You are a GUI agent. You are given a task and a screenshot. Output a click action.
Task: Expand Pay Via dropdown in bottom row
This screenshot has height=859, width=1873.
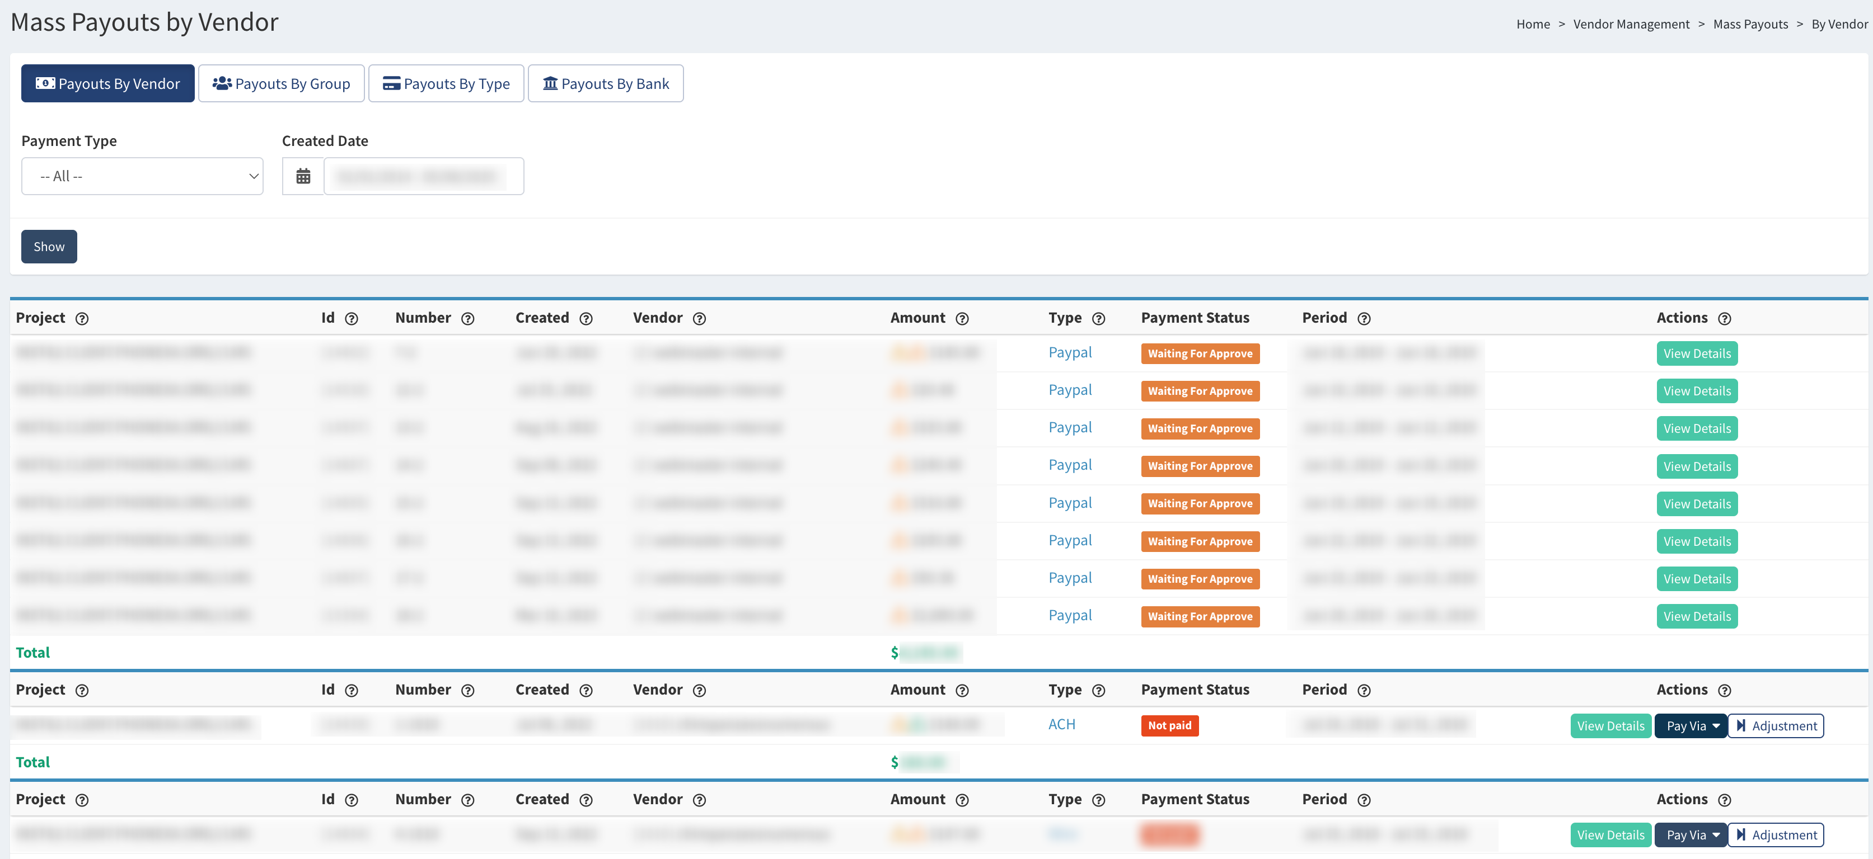tap(1691, 835)
